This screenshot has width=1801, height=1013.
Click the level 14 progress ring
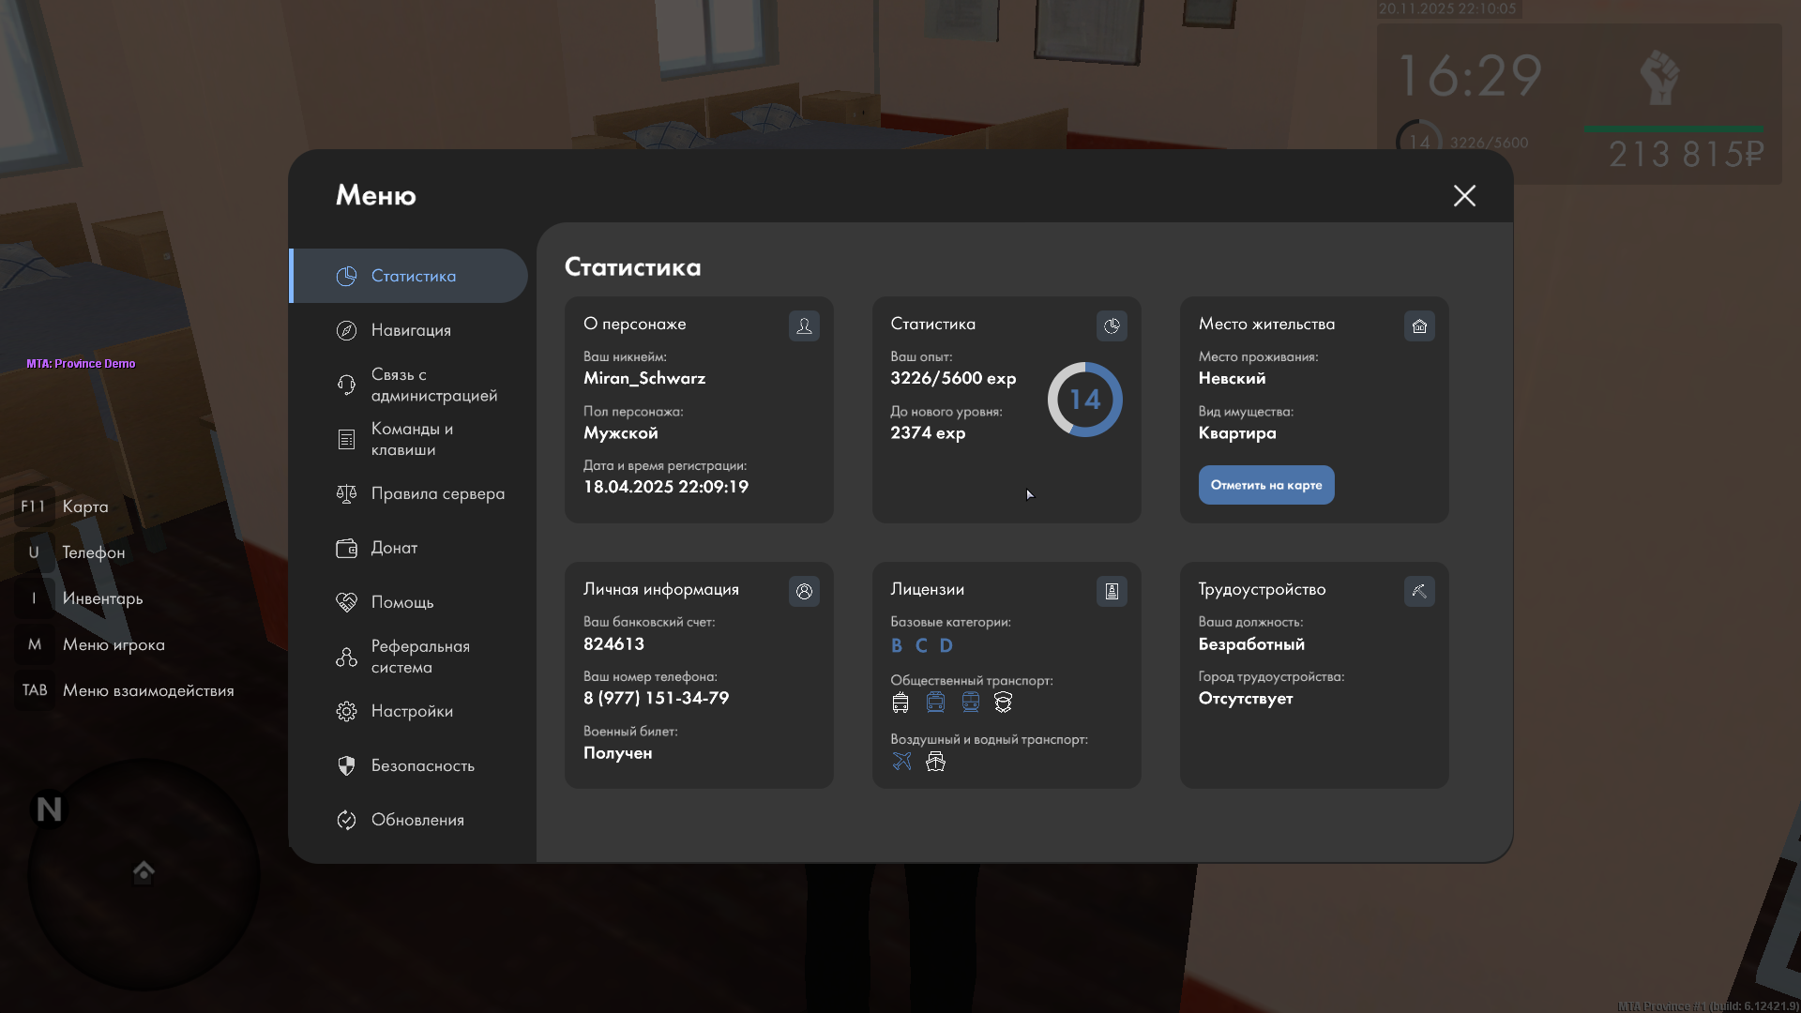[x=1084, y=400]
